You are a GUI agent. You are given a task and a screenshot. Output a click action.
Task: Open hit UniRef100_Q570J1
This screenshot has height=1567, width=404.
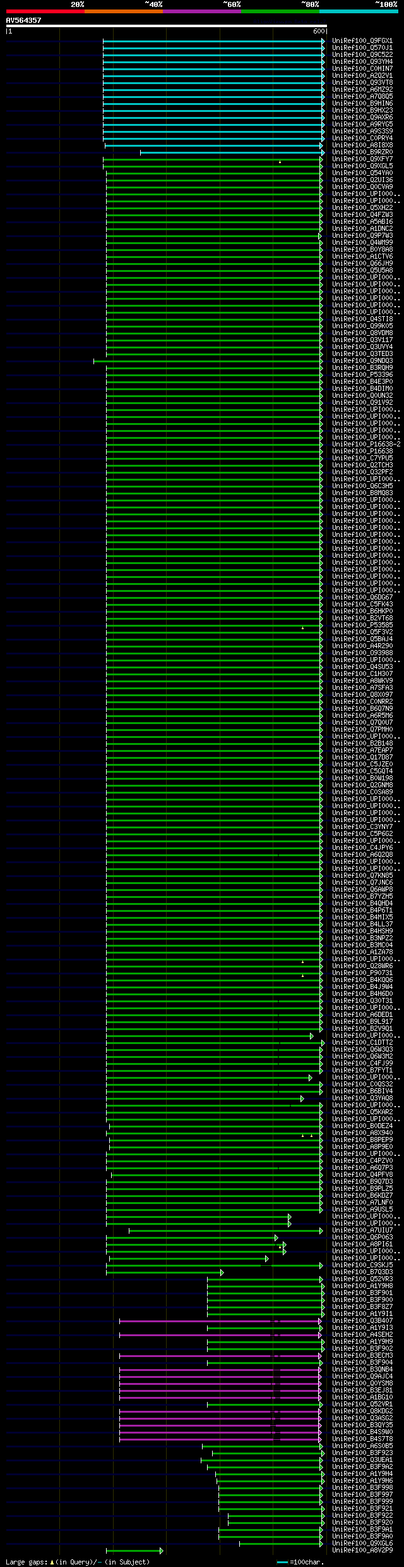[362, 48]
